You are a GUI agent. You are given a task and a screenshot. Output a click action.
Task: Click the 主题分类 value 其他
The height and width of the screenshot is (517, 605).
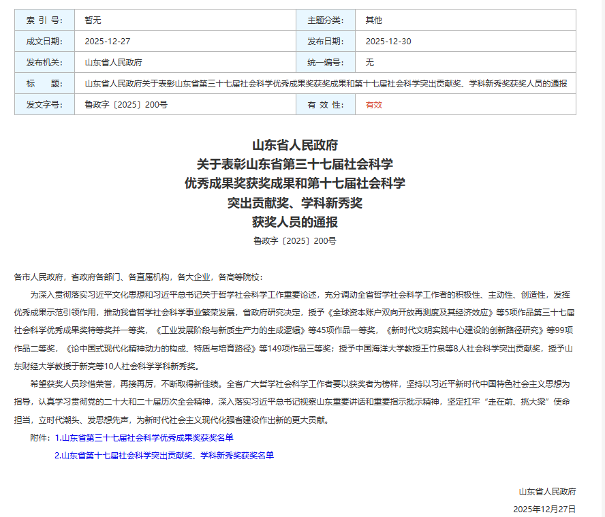374,20
